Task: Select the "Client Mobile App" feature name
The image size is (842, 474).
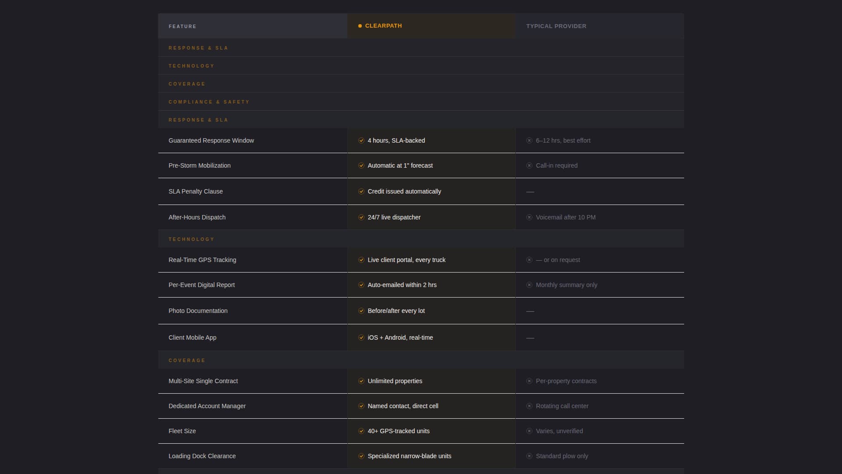Action: [193, 338]
